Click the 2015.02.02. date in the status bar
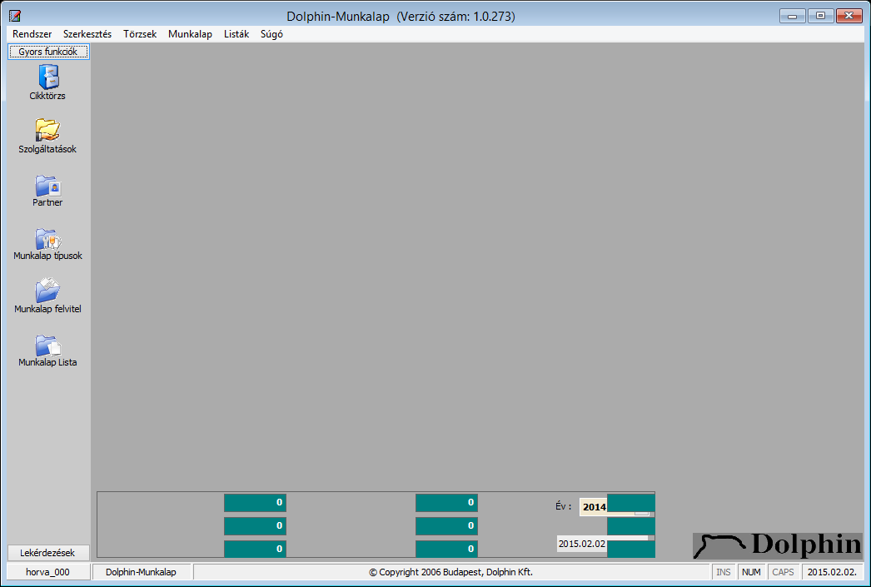 tap(832, 571)
